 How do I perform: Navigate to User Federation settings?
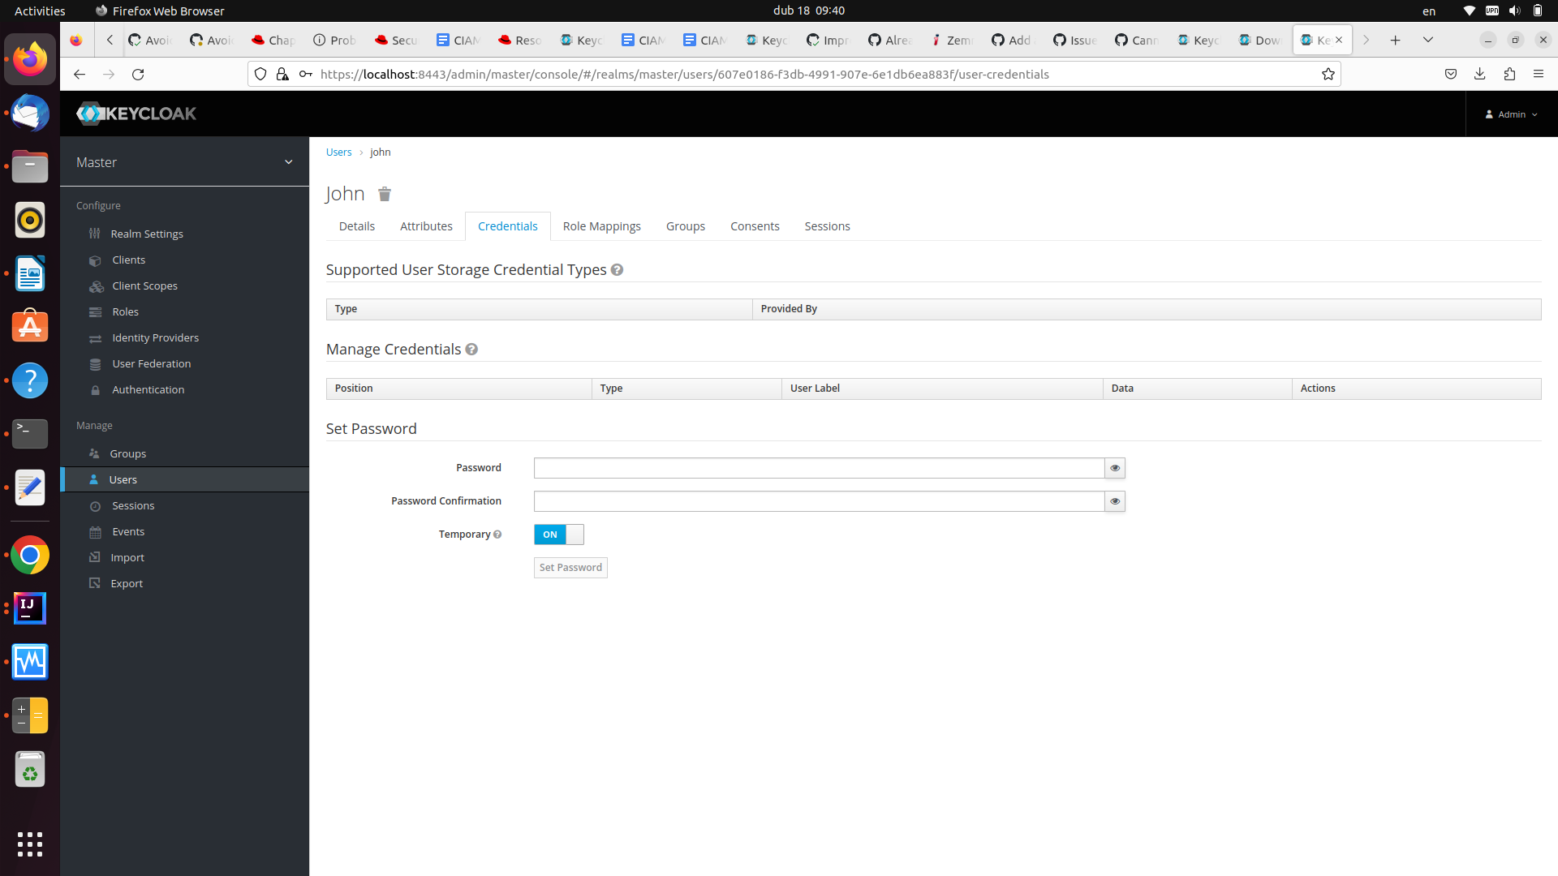(151, 363)
